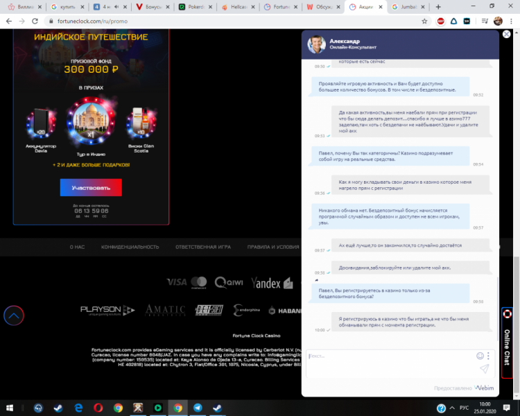520x416 pixels.
Task: Open the КОНФИДЕНЦИАЛЬНОСТЬ footer link
Action: [x=130, y=247]
